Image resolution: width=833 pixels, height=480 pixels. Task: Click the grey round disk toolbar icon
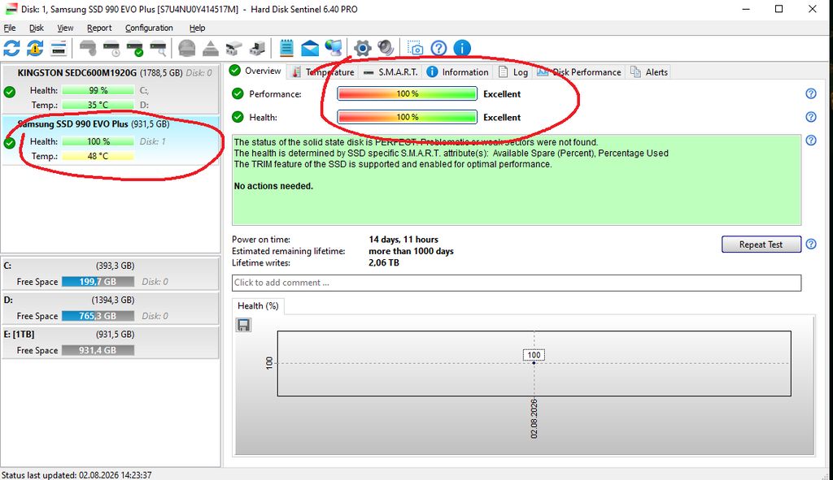tap(186, 48)
